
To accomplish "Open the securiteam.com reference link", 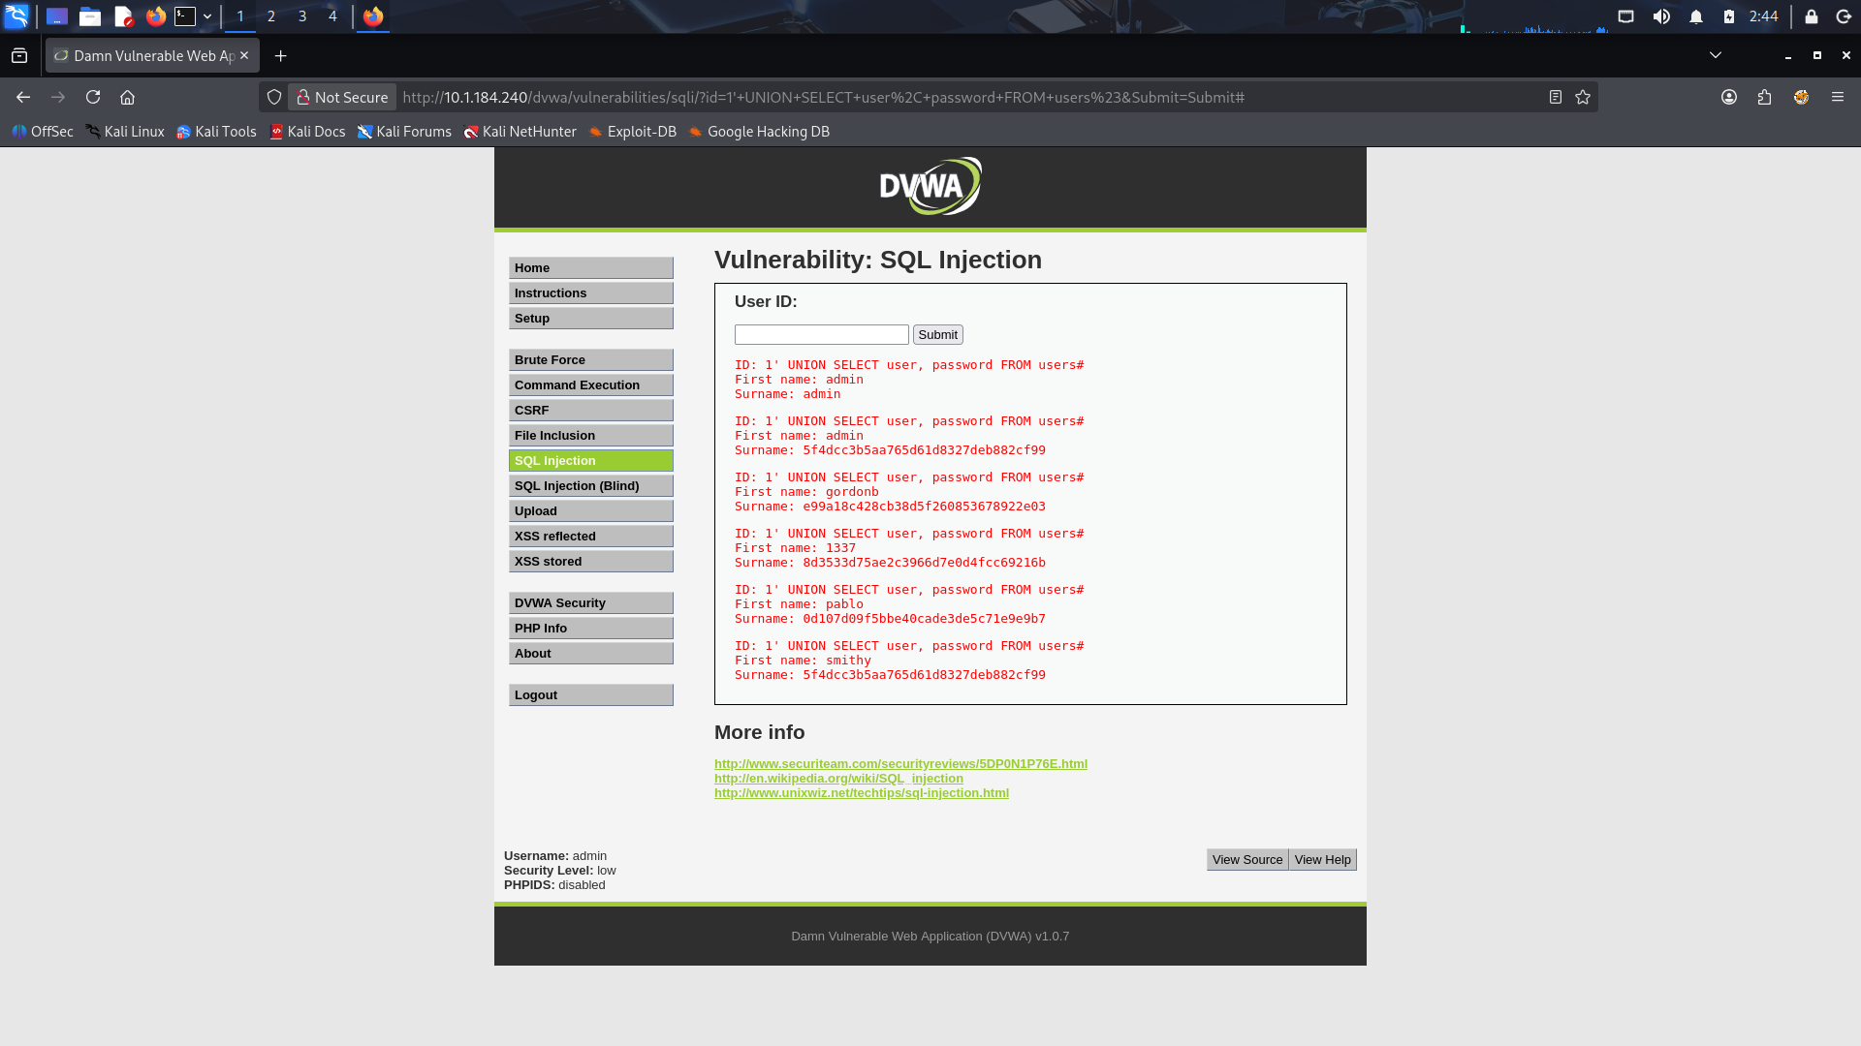I will (x=900, y=764).
